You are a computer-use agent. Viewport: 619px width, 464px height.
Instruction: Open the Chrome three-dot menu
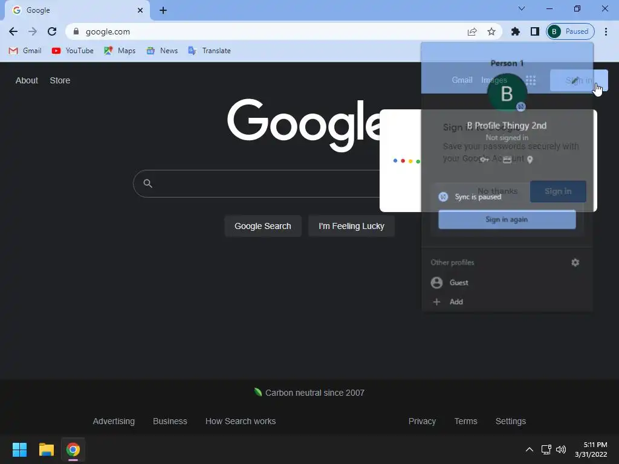click(606, 31)
